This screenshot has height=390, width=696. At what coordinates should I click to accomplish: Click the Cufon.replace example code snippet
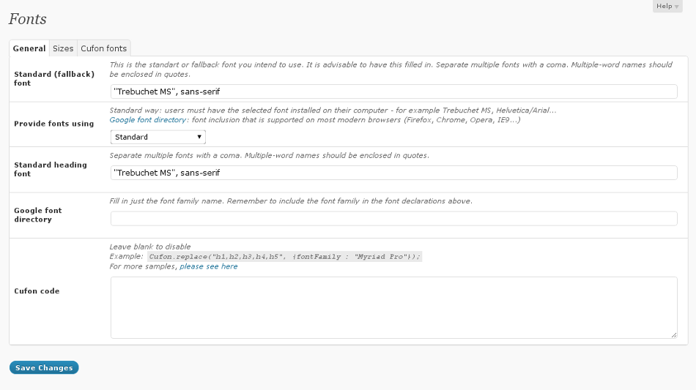[x=284, y=257]
